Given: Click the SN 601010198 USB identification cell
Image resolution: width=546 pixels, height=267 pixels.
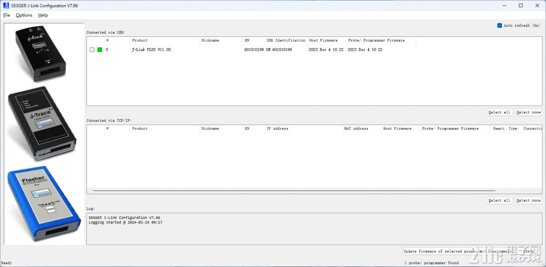Looking at the screenshot, I should (x=279, y=50).
